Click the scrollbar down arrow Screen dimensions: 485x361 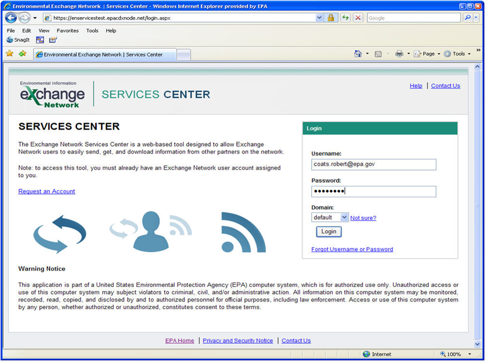point(477,344)
